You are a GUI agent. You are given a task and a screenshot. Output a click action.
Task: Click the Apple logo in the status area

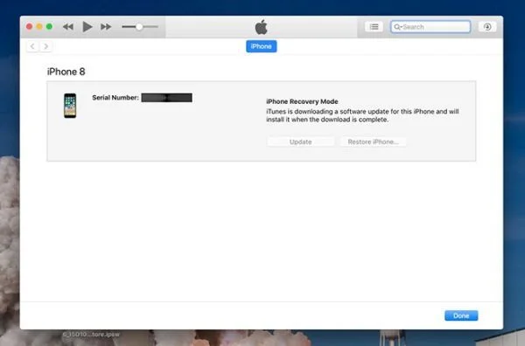tap(261, 27)
